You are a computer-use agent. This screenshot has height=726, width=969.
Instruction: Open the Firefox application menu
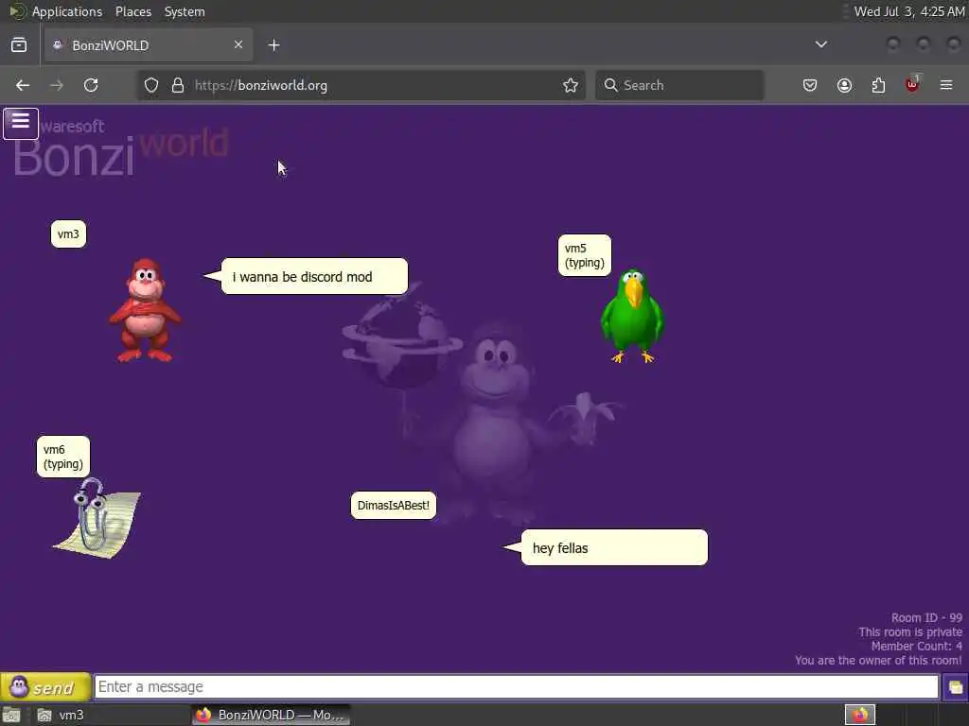946,85
